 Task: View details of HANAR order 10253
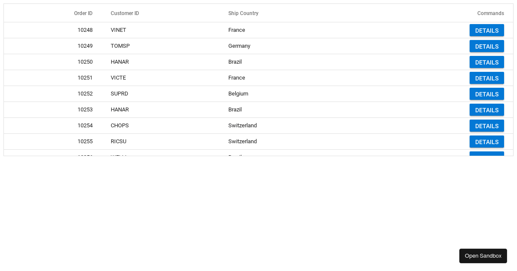pos(486,110)
